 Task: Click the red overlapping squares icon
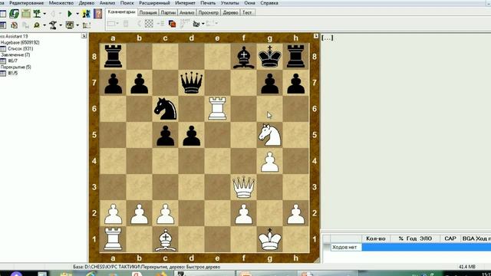172,24
